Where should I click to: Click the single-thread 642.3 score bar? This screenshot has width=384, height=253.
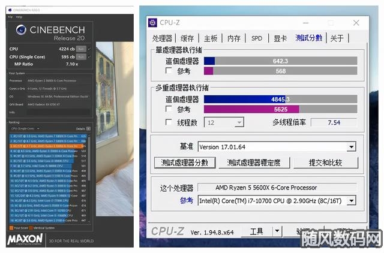(280, 61)
